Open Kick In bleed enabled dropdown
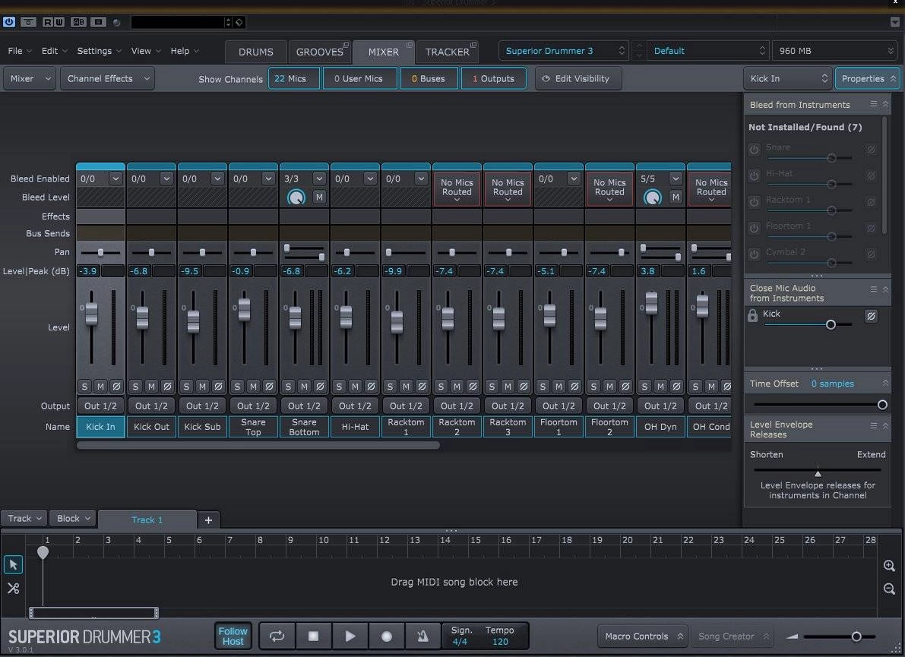Screen dimensions: 905x657 (x=115, y=178)
